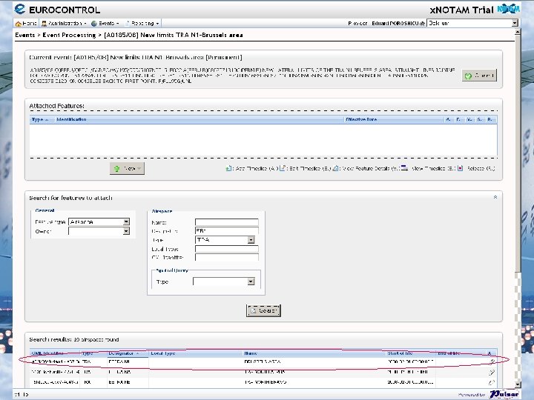Collapse the Search for features panel
This screenshot has width=534, height=400.
coord(495,197)
